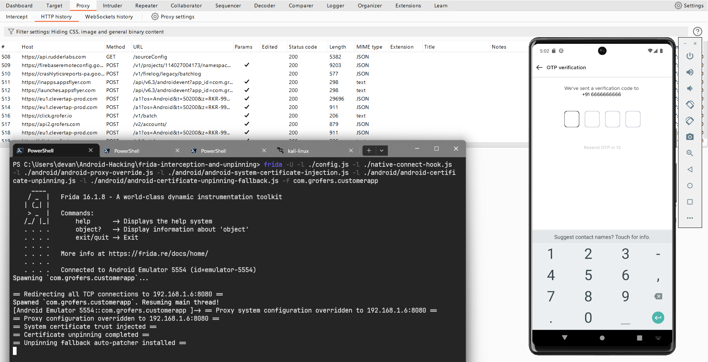
Task: Click emulator volume up icon
Action: (690, 72)
